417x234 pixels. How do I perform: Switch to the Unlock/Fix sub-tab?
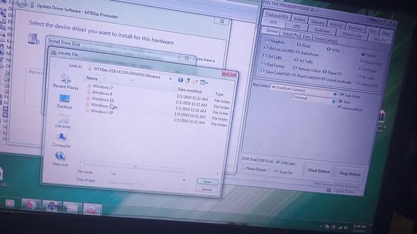(291, 34)
